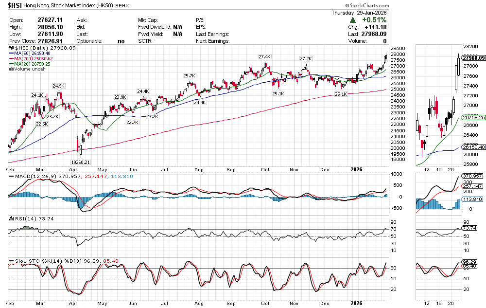Click the green MA(20) legend line

coord(11,64)
